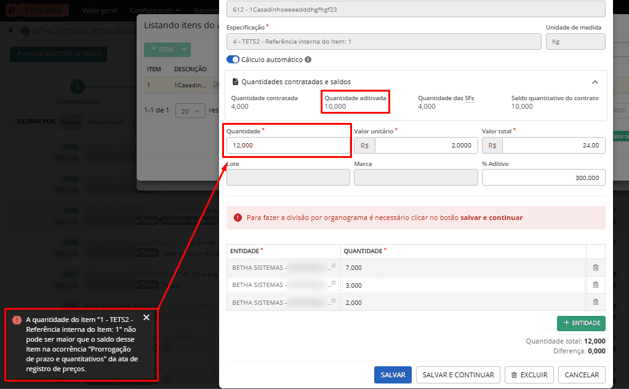Add a new row with Entidade button
Screen dimensions: 629x389
coord(580,323)
